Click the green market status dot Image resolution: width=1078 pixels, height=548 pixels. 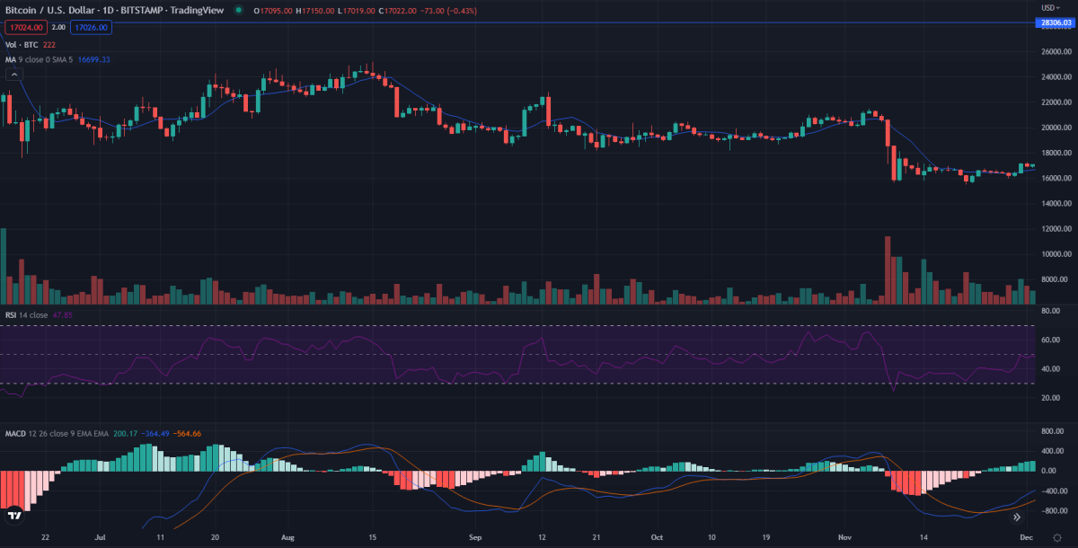(x=238, y=11)
